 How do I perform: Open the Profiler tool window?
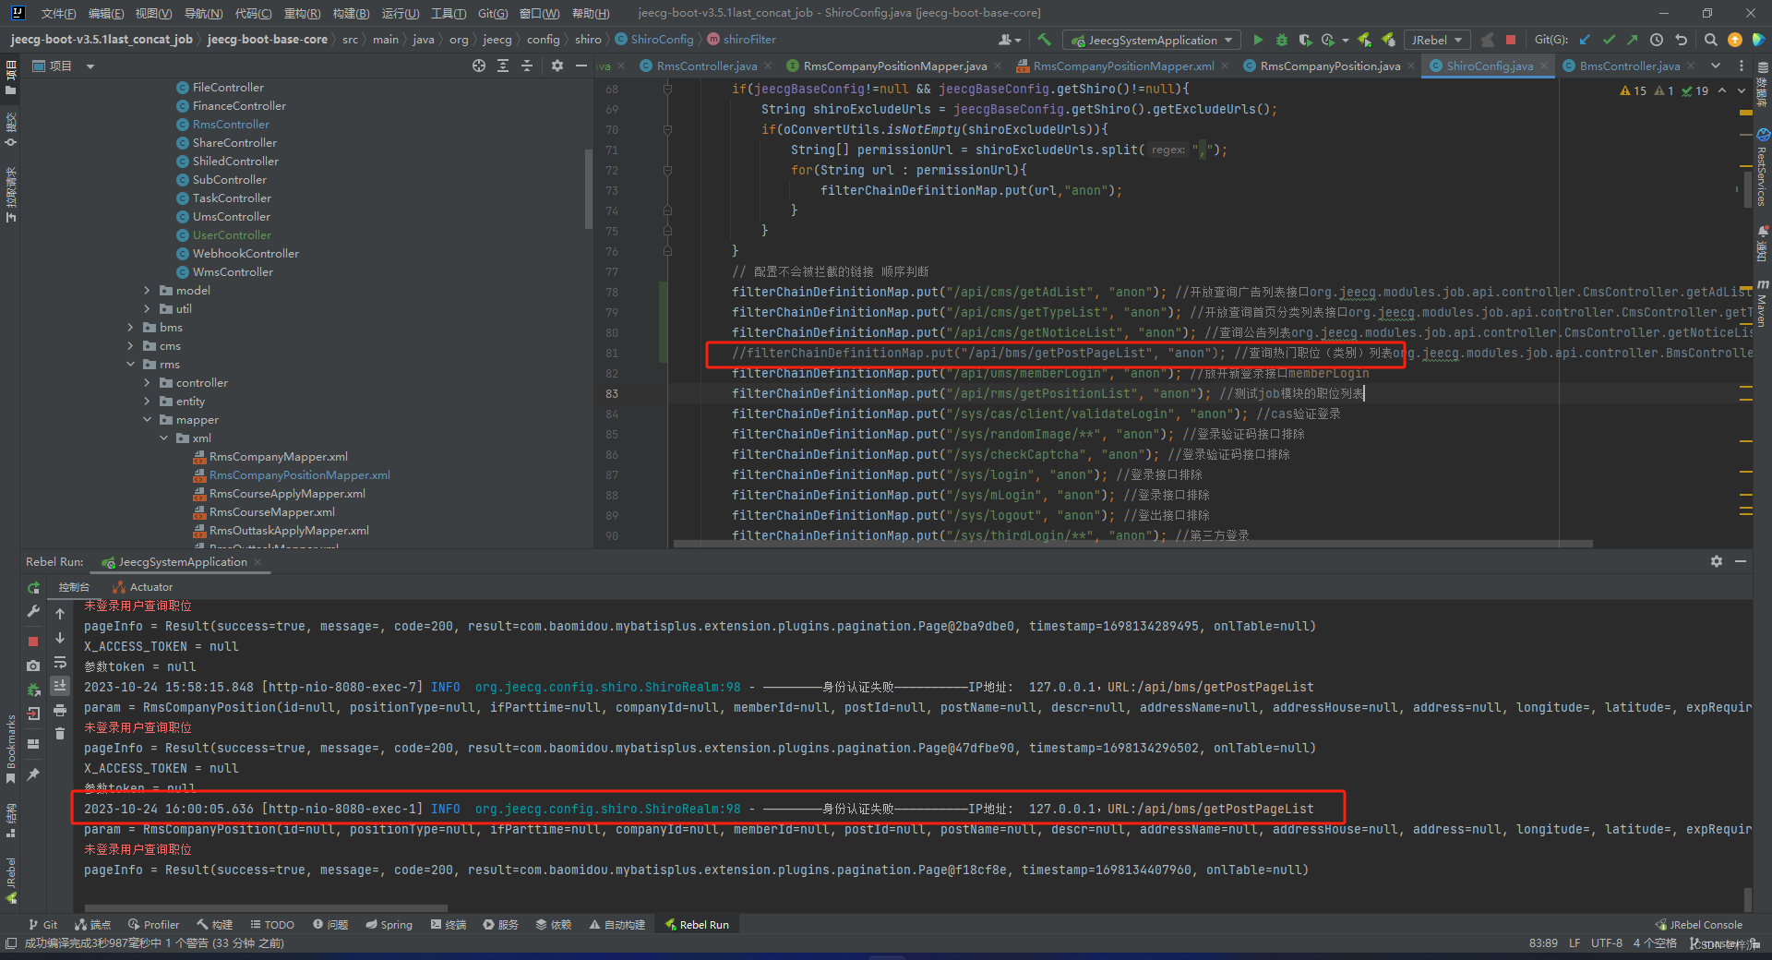(153, 924)
